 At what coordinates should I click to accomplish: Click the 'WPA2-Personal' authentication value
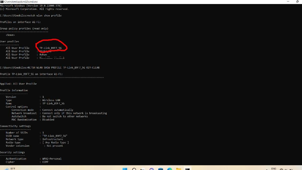click(x=52, y=159)
